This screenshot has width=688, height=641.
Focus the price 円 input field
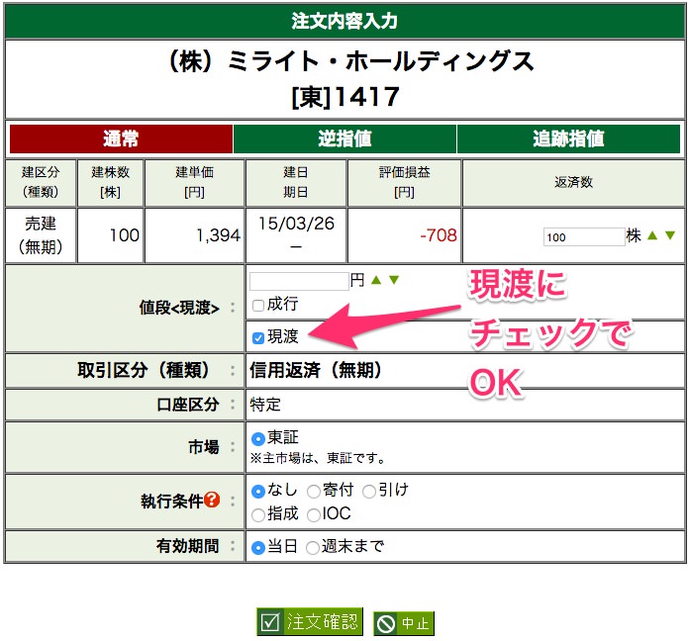[x=299, y=281]
